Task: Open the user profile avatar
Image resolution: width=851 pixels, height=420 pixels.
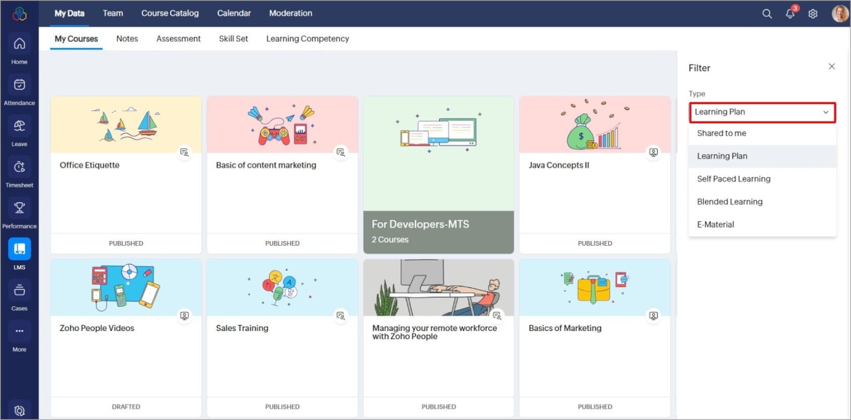Action: click(839, 14)
